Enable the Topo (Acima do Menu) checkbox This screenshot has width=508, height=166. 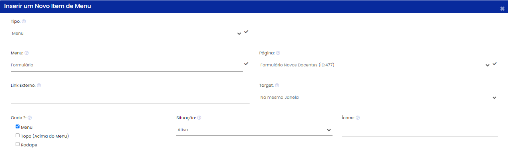[x=18, y=135]
